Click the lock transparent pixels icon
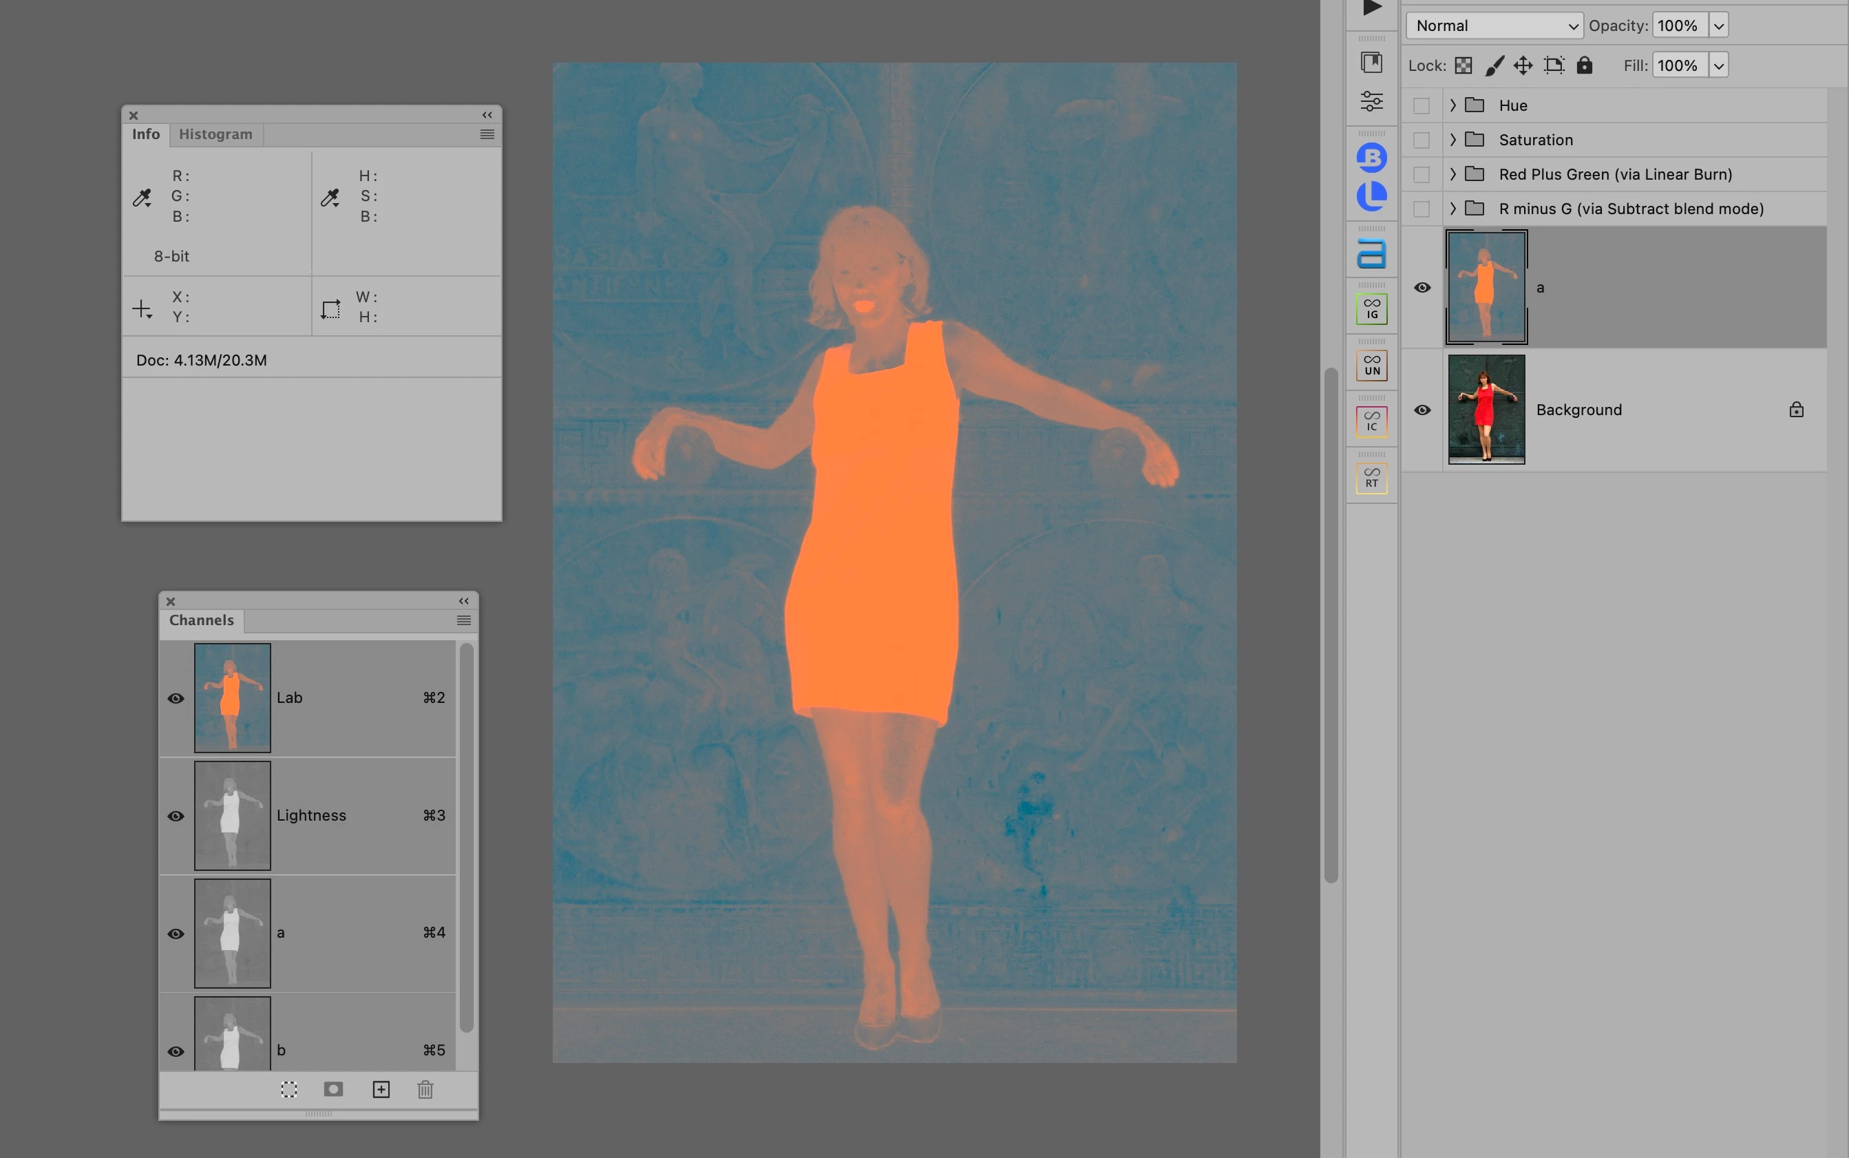This screenshot has width=1849, height=1158. (1463, 66)
